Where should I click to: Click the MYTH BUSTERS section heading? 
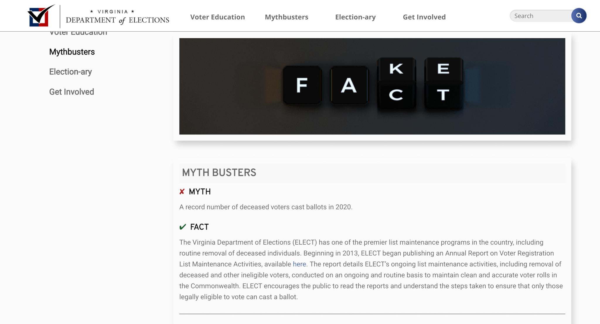(219, 173)
